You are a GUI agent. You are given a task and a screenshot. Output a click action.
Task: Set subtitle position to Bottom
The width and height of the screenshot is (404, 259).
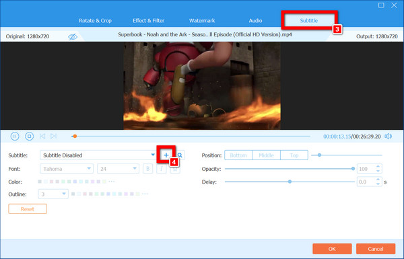point(238,155)
